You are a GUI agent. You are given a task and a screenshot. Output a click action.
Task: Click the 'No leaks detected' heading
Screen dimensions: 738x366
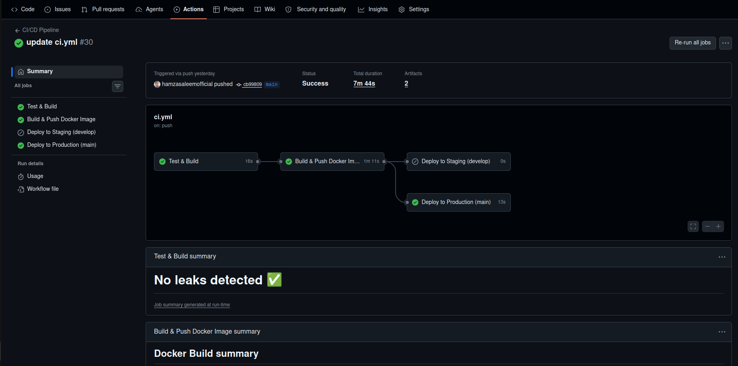tap(218, 280)
